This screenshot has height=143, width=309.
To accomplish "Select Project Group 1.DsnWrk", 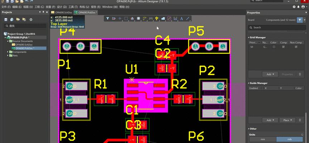I will [x=21, y=34].
